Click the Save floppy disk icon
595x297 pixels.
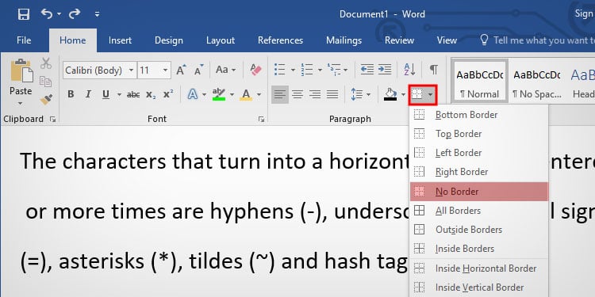tap(24, 14)
